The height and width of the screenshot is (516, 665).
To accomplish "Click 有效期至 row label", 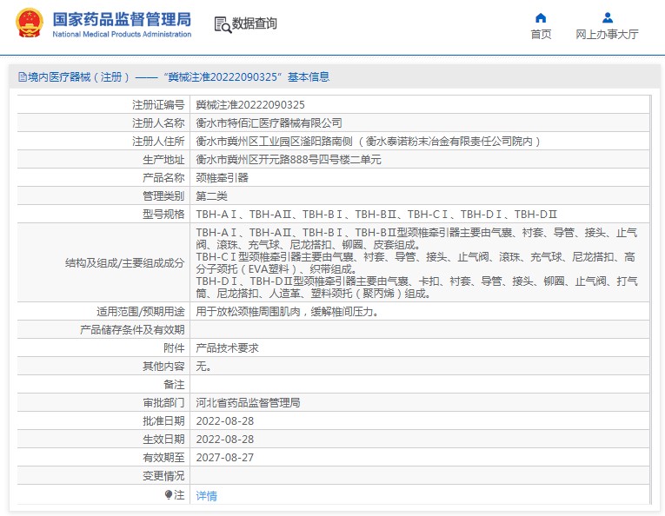I will (163, 458).
